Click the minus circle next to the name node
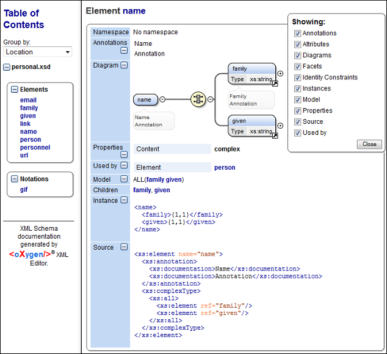This screenshot has height=354, width=387. click(162, 99)
